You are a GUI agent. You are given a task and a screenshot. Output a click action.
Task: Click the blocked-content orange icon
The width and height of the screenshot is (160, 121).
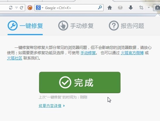click(30, 8)
